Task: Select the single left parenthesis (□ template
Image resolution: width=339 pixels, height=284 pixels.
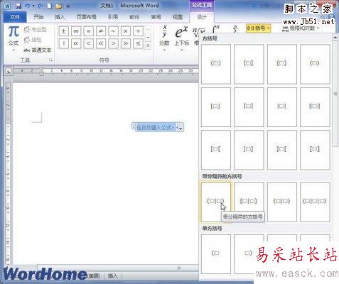Action: click(x=215, y=254)
